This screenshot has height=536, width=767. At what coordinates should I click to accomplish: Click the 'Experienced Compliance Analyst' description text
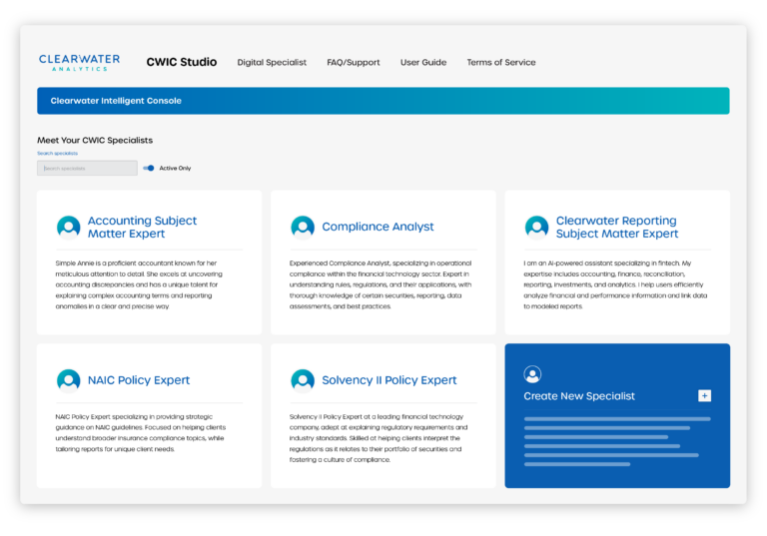pyautogui.click(x=381, y=284)
